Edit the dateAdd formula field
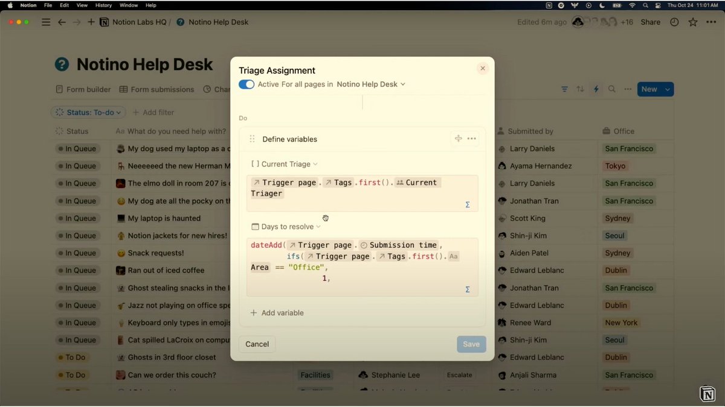This screenshot has height=407, width=725. click(x=362, y=267)
